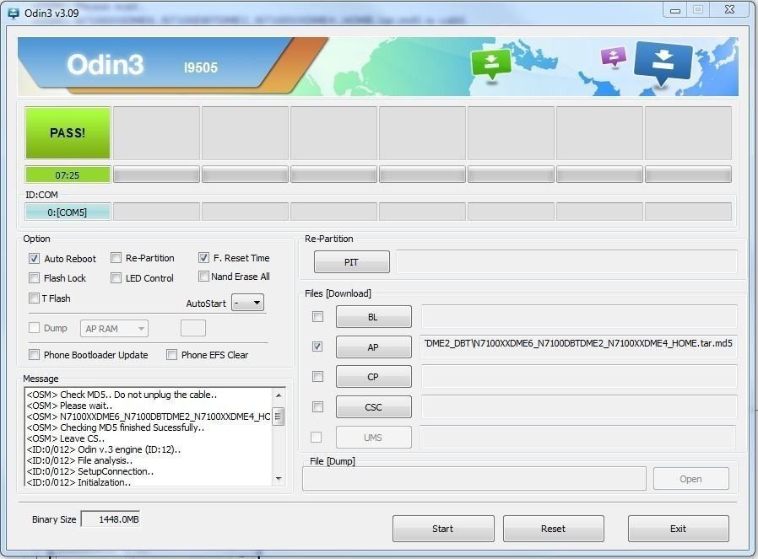This screenshot has height=559, width=758.
Task: Click the Start button
Action: point(443,529)
